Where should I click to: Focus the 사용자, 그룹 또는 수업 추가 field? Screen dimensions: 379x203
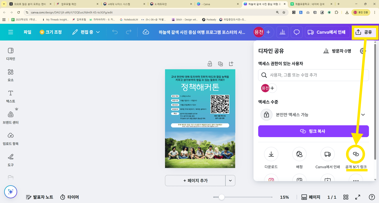(313, 75)
